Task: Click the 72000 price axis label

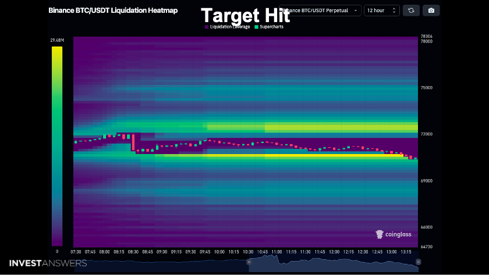Action: click(426, 134)
